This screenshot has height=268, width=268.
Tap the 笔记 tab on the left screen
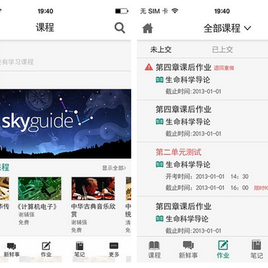80,250
